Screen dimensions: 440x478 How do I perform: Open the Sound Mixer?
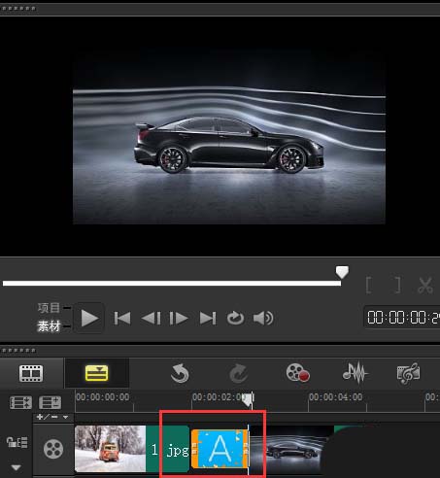(355, 373)
